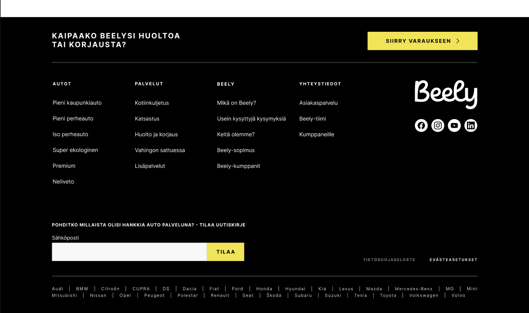Select BMW brand link
529x313 pixels.
click(82, 289)
